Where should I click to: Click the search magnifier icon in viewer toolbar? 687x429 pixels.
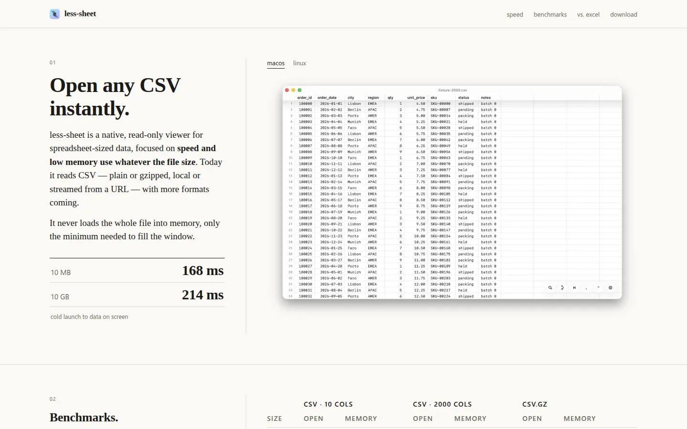[x=550, y=288]
